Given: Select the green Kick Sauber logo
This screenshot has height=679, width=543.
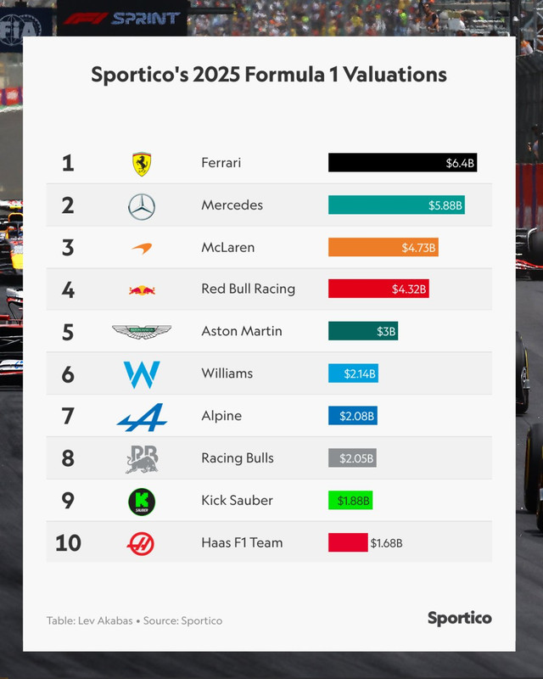Looking at the screenshot, I should [x=142, y=502].
